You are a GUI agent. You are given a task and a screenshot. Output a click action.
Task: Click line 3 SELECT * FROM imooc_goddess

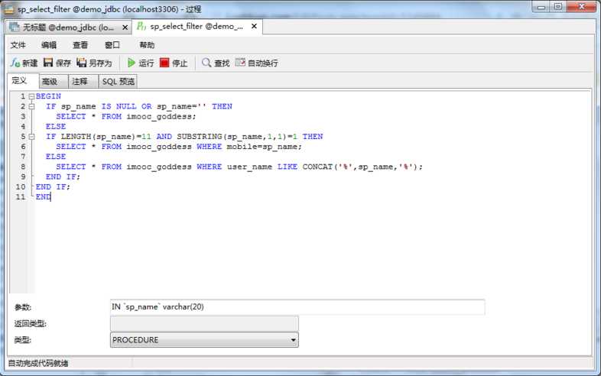(125, 116)
